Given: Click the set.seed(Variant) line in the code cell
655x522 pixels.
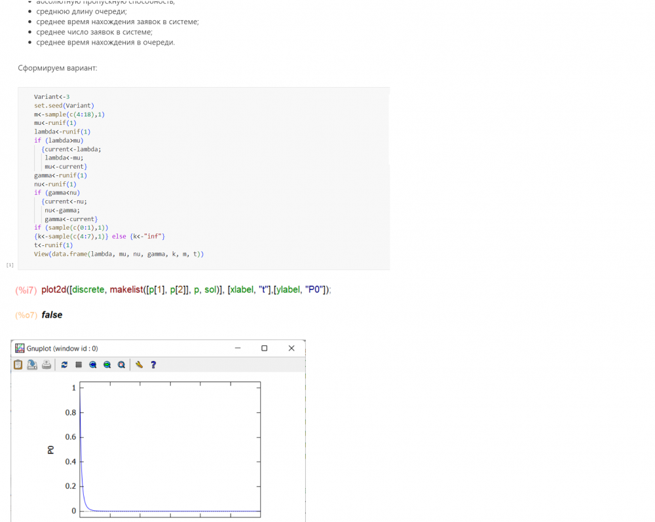Looking at the screenshot, I should coord(64,105).
